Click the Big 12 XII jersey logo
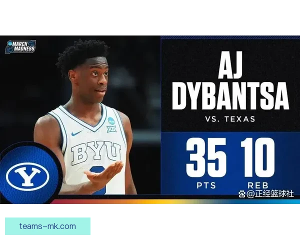Viewport: 300px width, 240px height. click(111, 129)
